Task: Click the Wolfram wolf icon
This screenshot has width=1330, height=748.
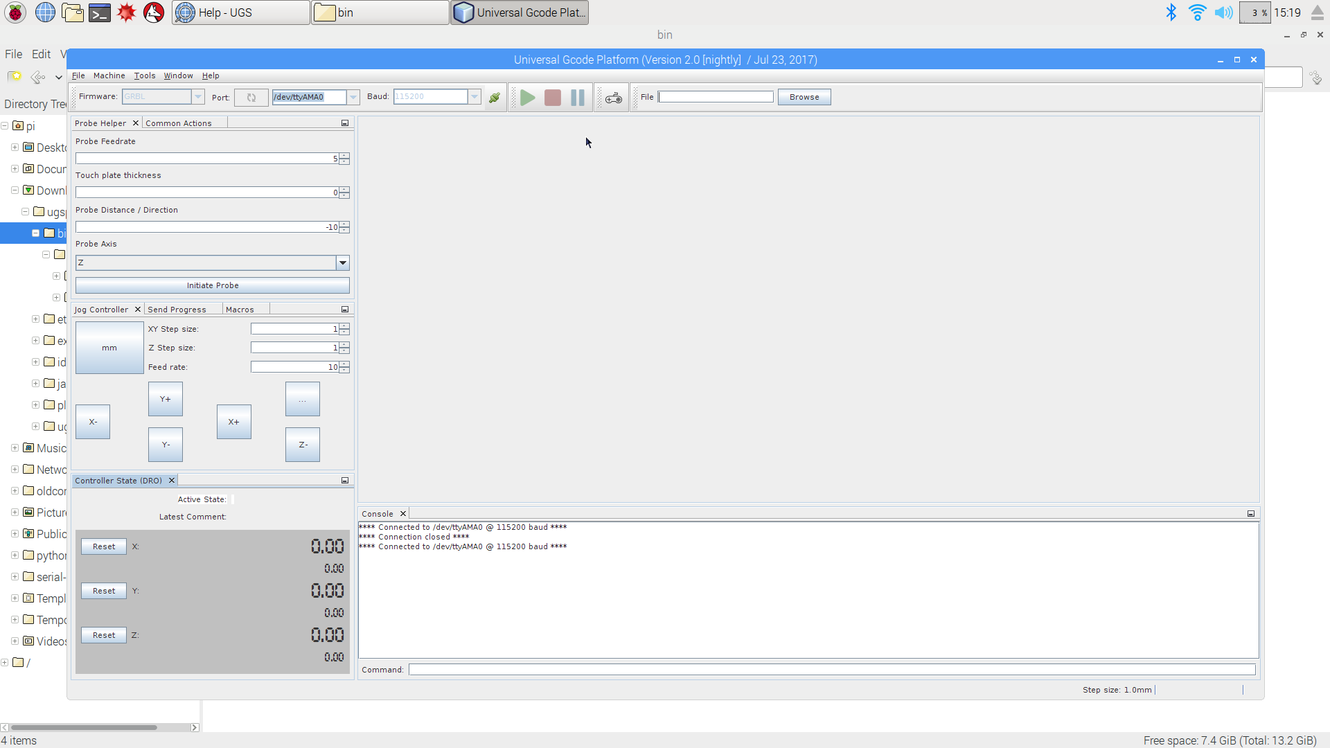Action: (x=154, y=12)
